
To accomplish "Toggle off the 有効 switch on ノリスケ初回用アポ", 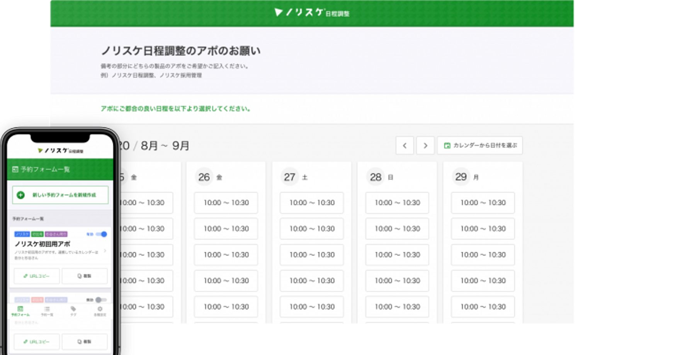I will point(102,234).
